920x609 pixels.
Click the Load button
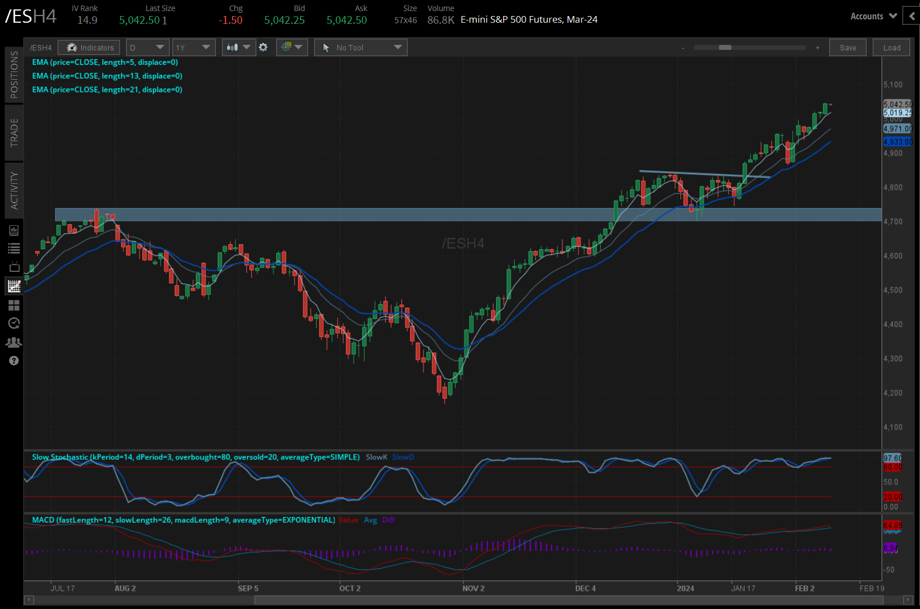(x=891, y=47)
